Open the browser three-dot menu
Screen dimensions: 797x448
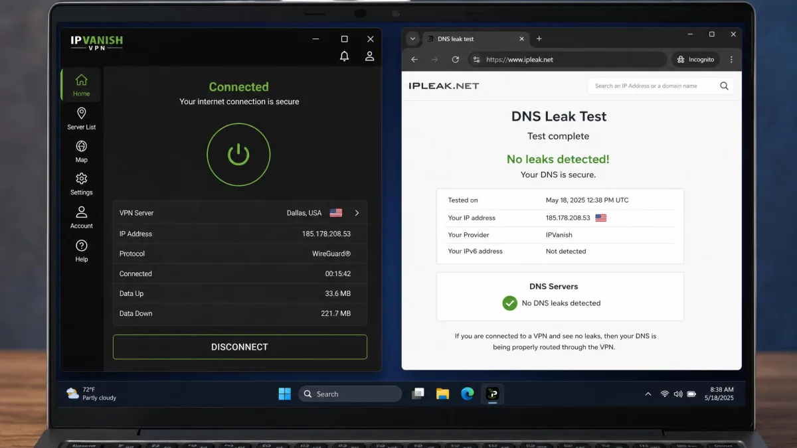coord(731,59)
